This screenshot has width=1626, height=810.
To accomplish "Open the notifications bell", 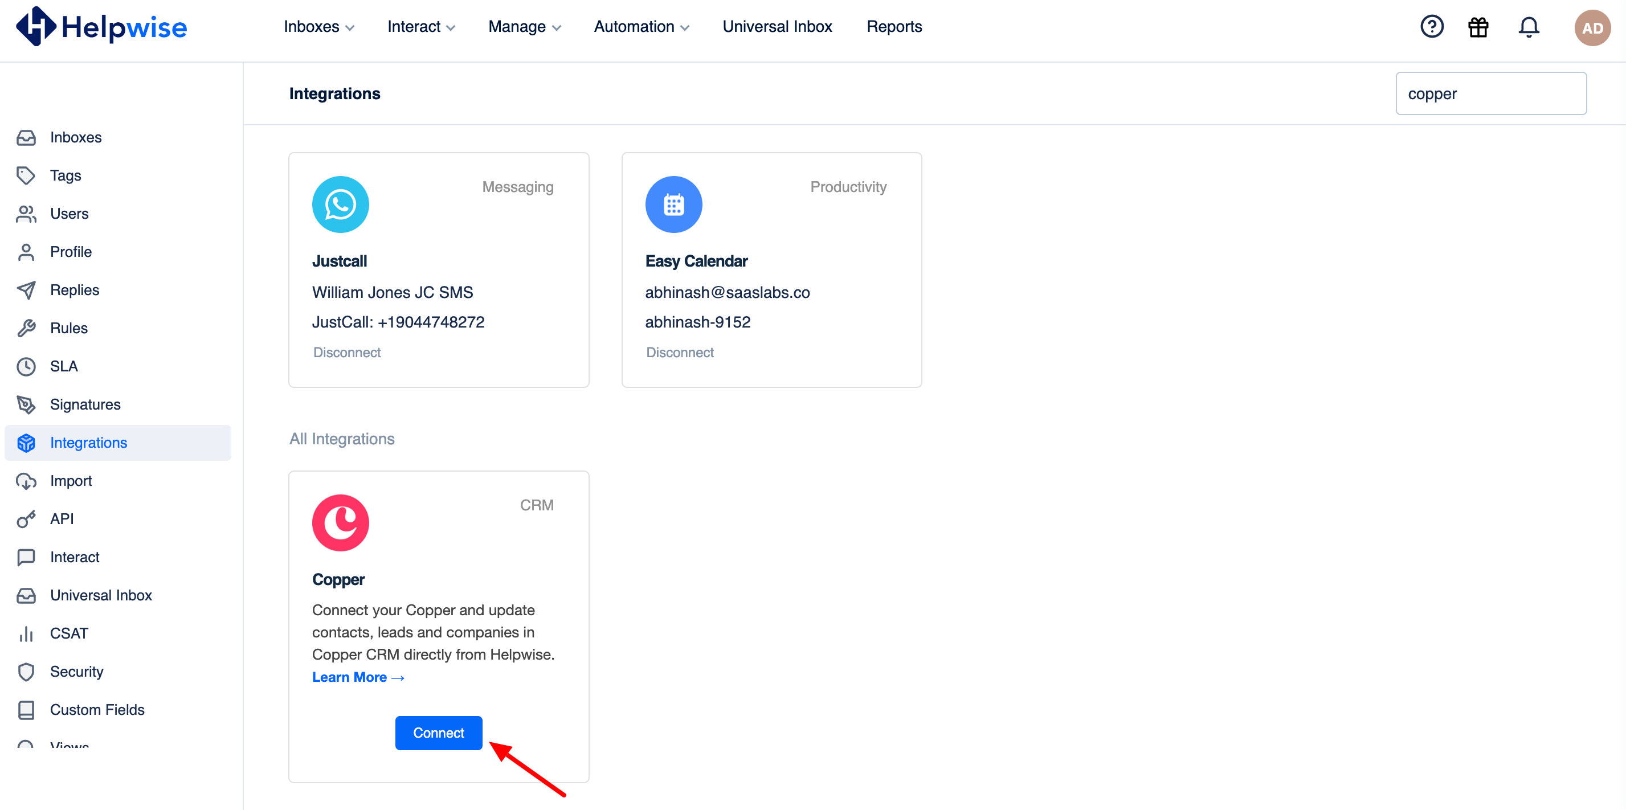I will pyautogui.click(x=1528, y=27).
